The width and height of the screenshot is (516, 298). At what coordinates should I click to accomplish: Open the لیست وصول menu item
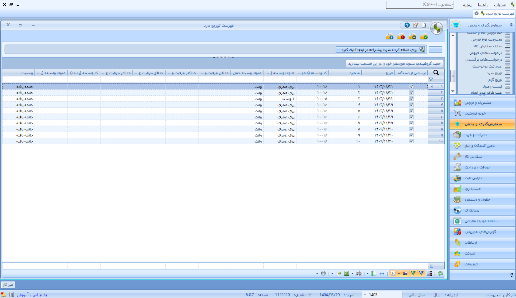492,86
